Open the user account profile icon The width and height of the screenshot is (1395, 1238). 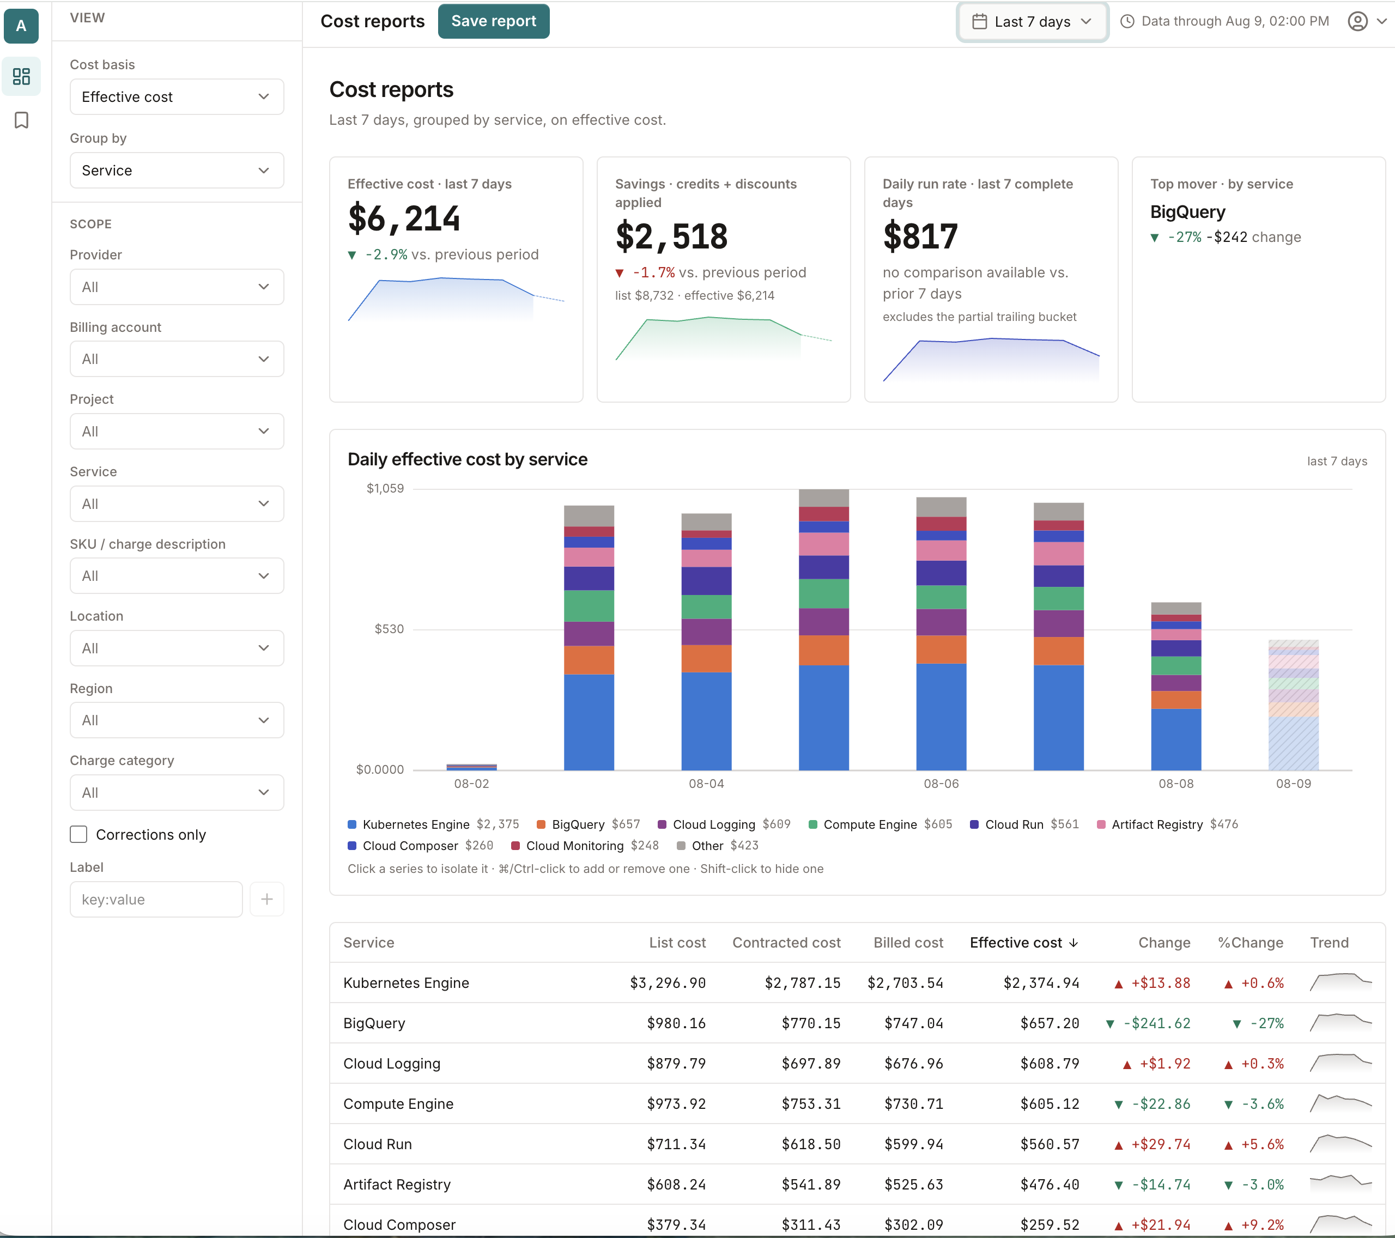point(1357,21)
